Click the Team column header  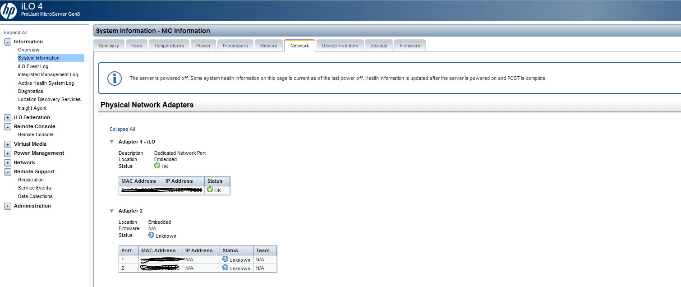pyautogui.click(x=265, y=250)
